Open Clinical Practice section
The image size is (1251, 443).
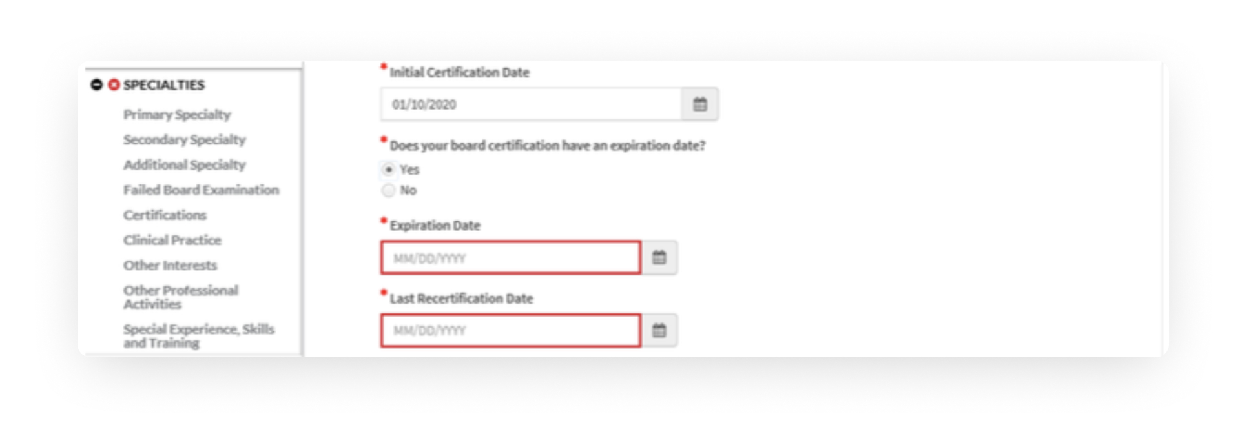click(x=172, y=240)
